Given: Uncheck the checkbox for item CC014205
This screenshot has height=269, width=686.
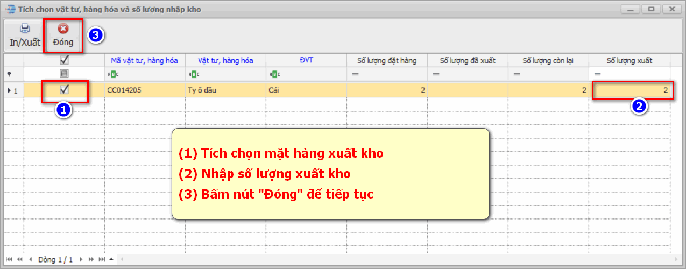Looking at the screenshot, I should tap(64, 90).
